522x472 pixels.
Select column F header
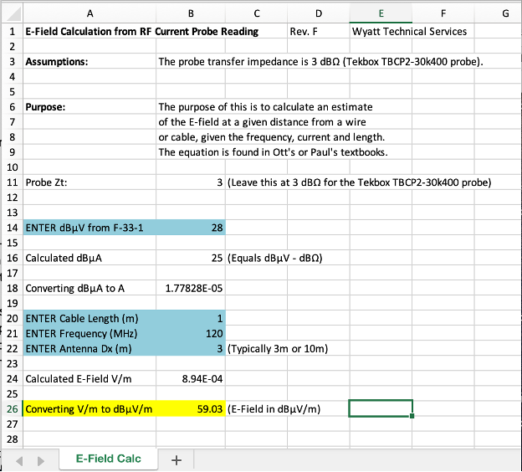[443, 13]
